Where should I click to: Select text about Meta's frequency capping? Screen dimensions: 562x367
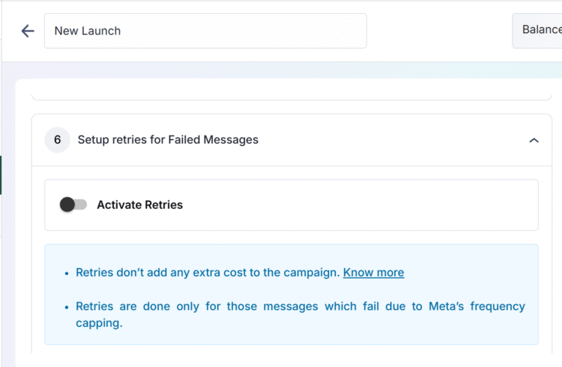tap(300, 314)
